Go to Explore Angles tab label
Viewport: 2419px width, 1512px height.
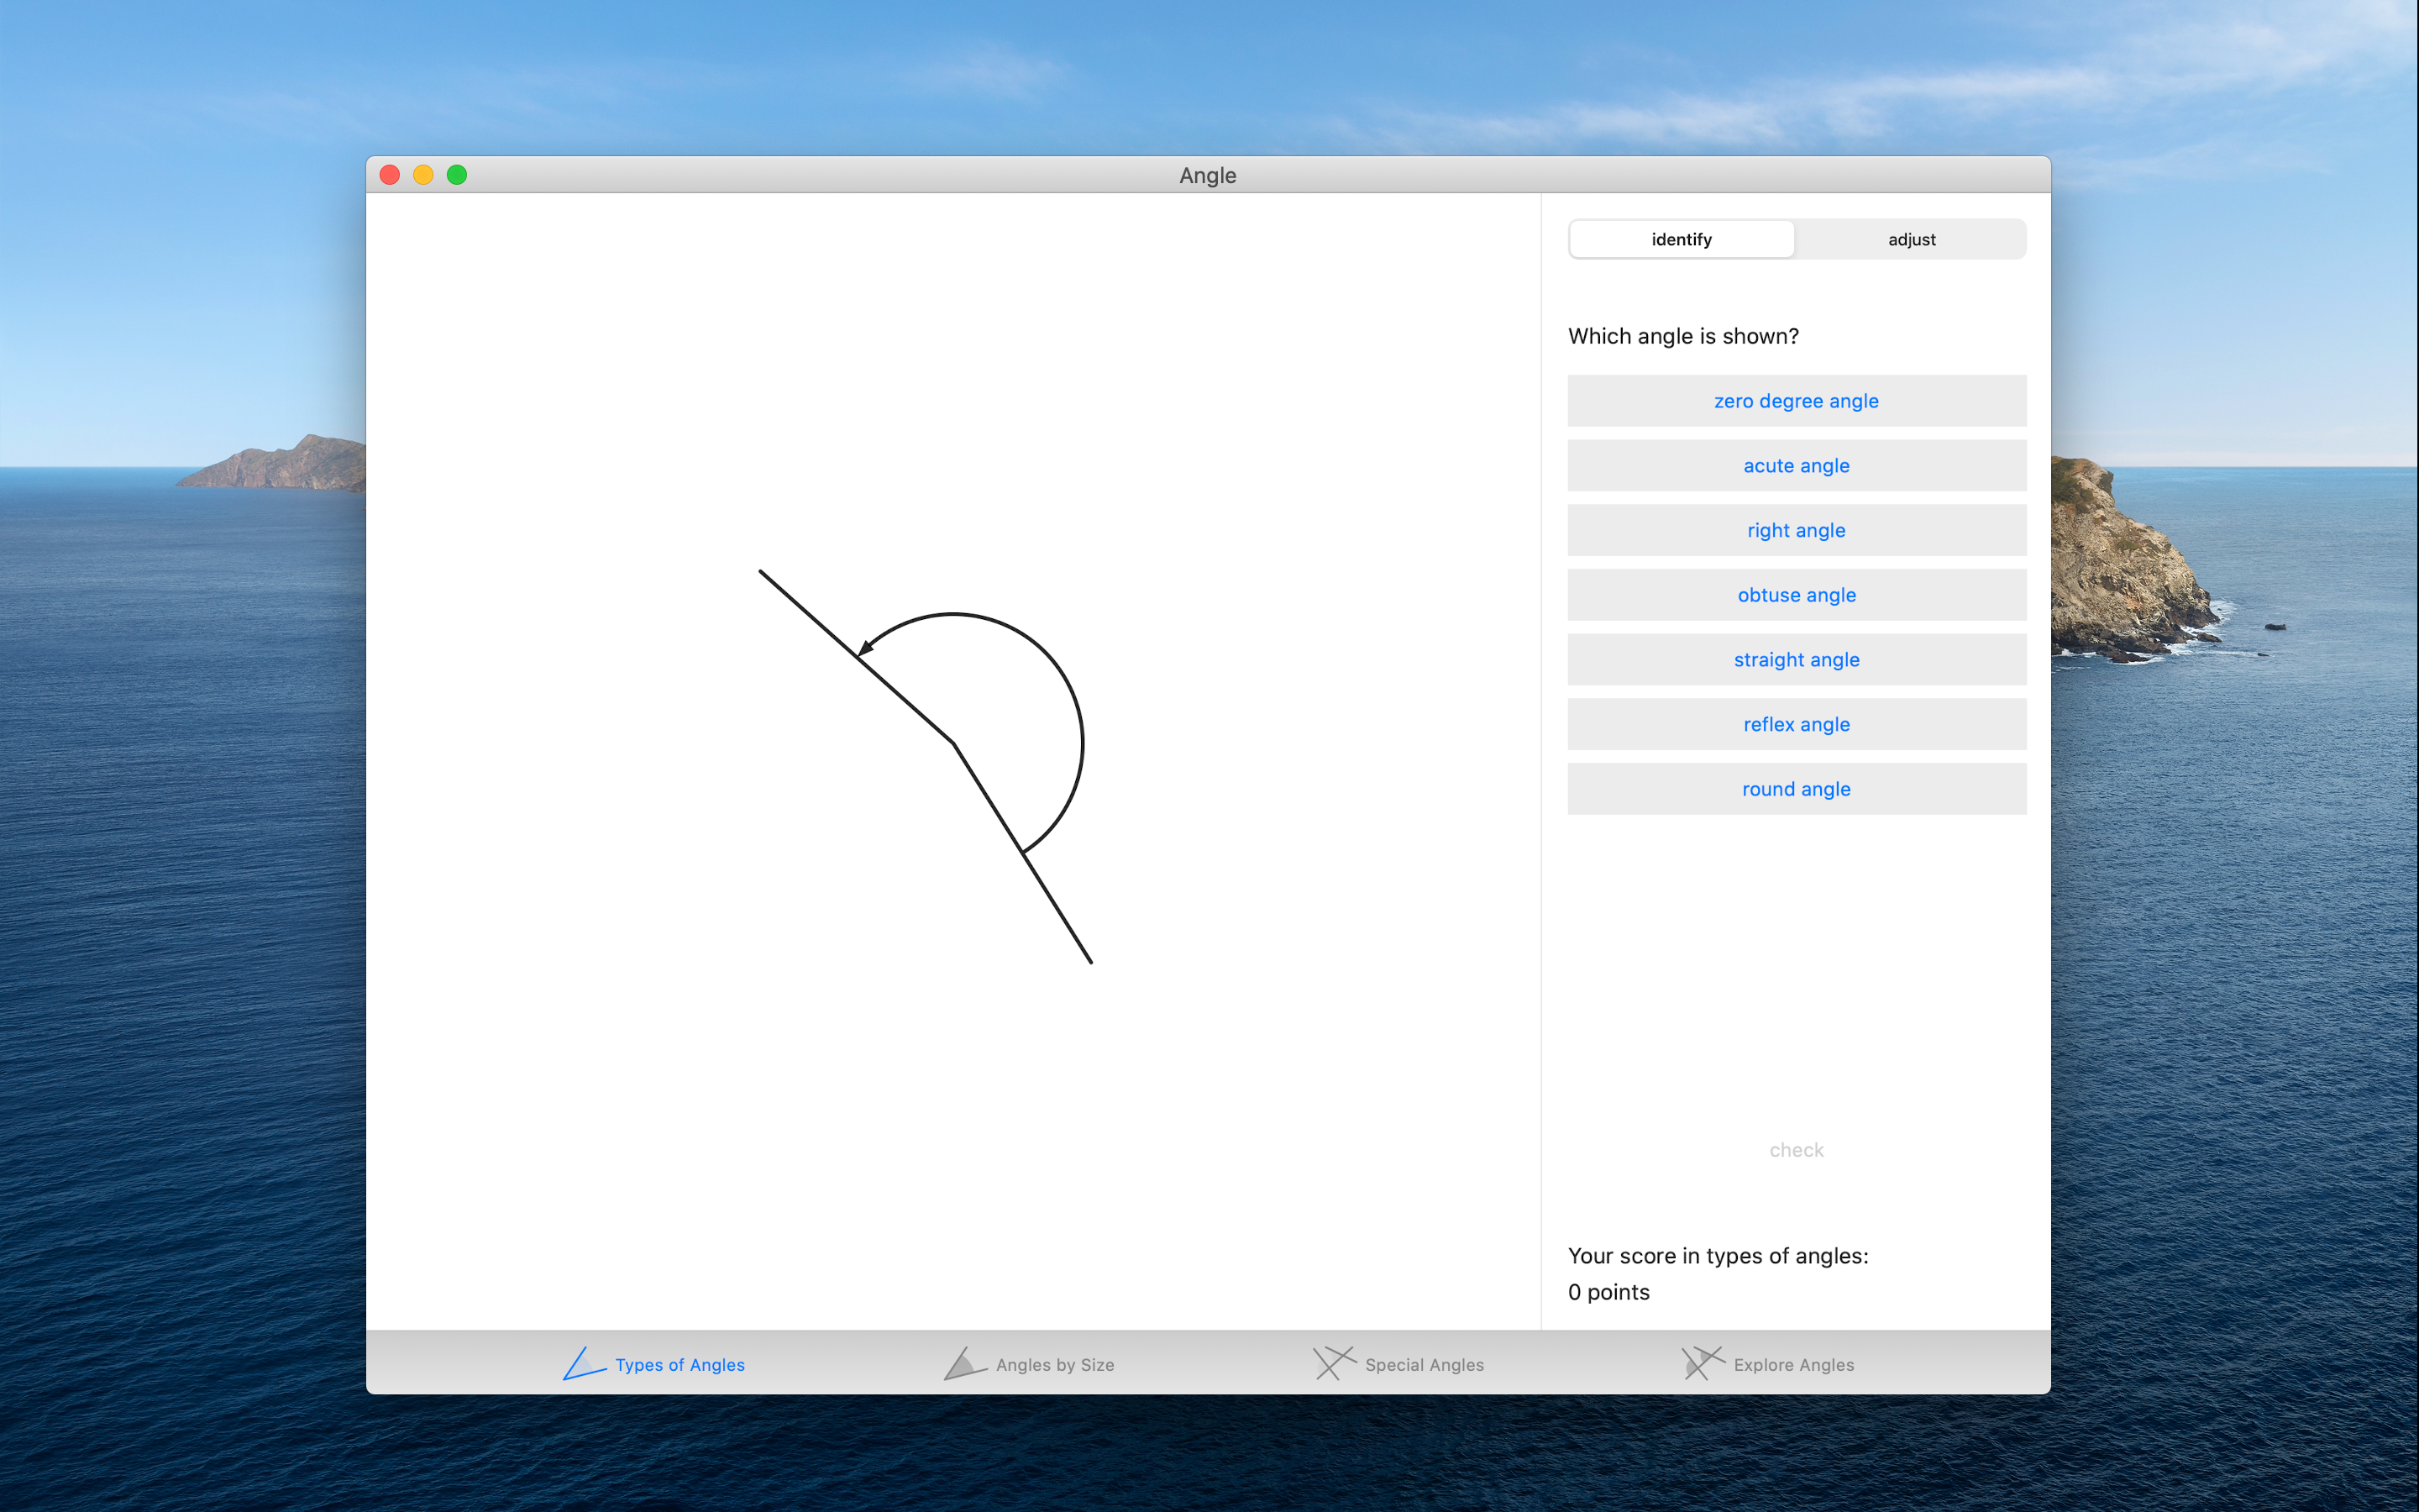click(1793, 1365)
